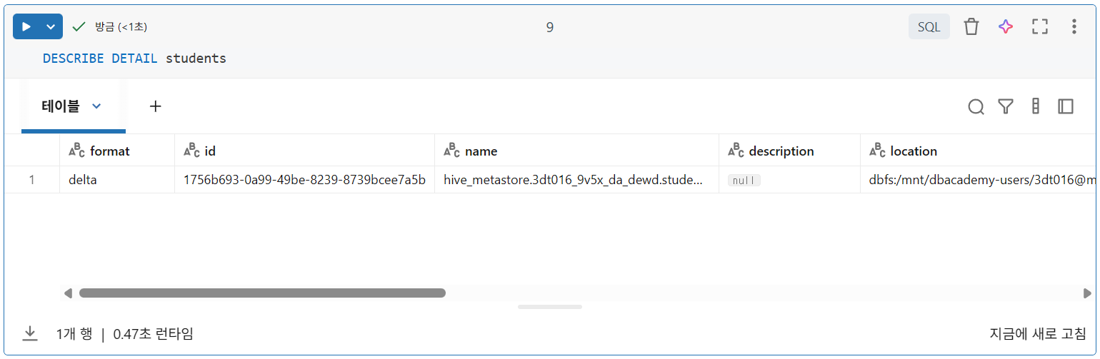
Task: Open run options dropdown arrow
Action: pyautogui.click(x=51, y=27)
